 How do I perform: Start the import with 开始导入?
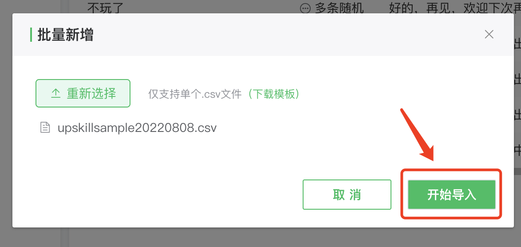click(452, 195)
